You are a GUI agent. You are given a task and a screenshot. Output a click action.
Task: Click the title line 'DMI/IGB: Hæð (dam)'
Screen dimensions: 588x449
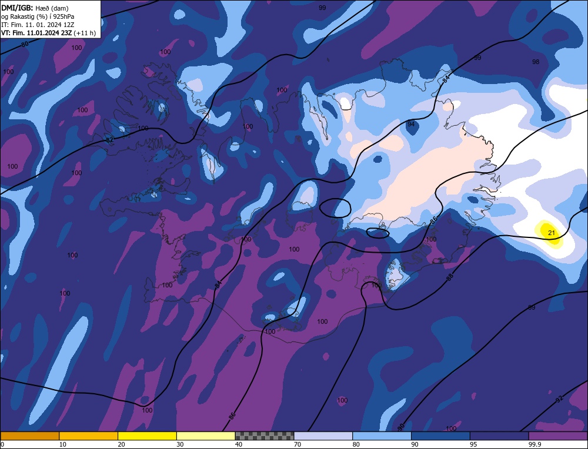[x=35, y=8]
